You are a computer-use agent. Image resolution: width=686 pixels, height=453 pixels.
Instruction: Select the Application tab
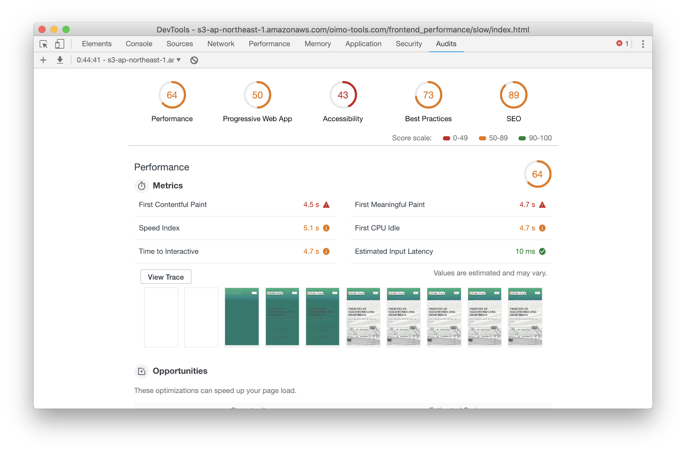click(363, 44)
